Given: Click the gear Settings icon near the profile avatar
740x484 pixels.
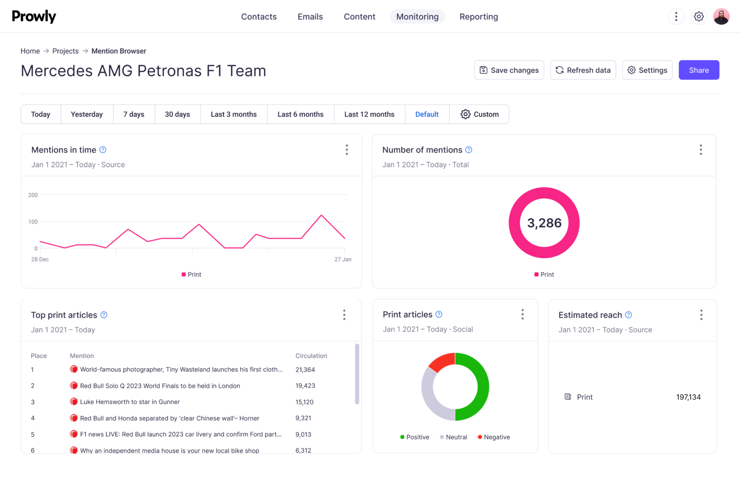Looking at the screenshot, I should click(699, 16).
